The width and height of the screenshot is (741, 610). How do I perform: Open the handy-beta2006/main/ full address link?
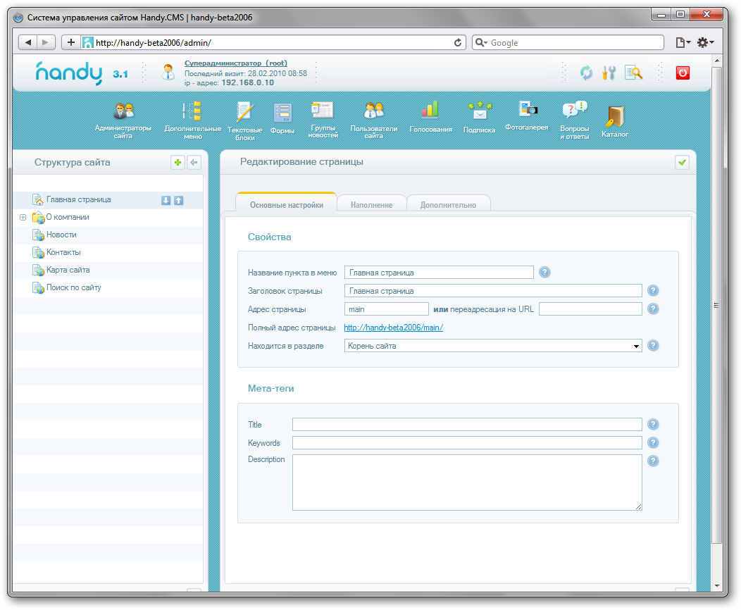click(x=393, y=328)
